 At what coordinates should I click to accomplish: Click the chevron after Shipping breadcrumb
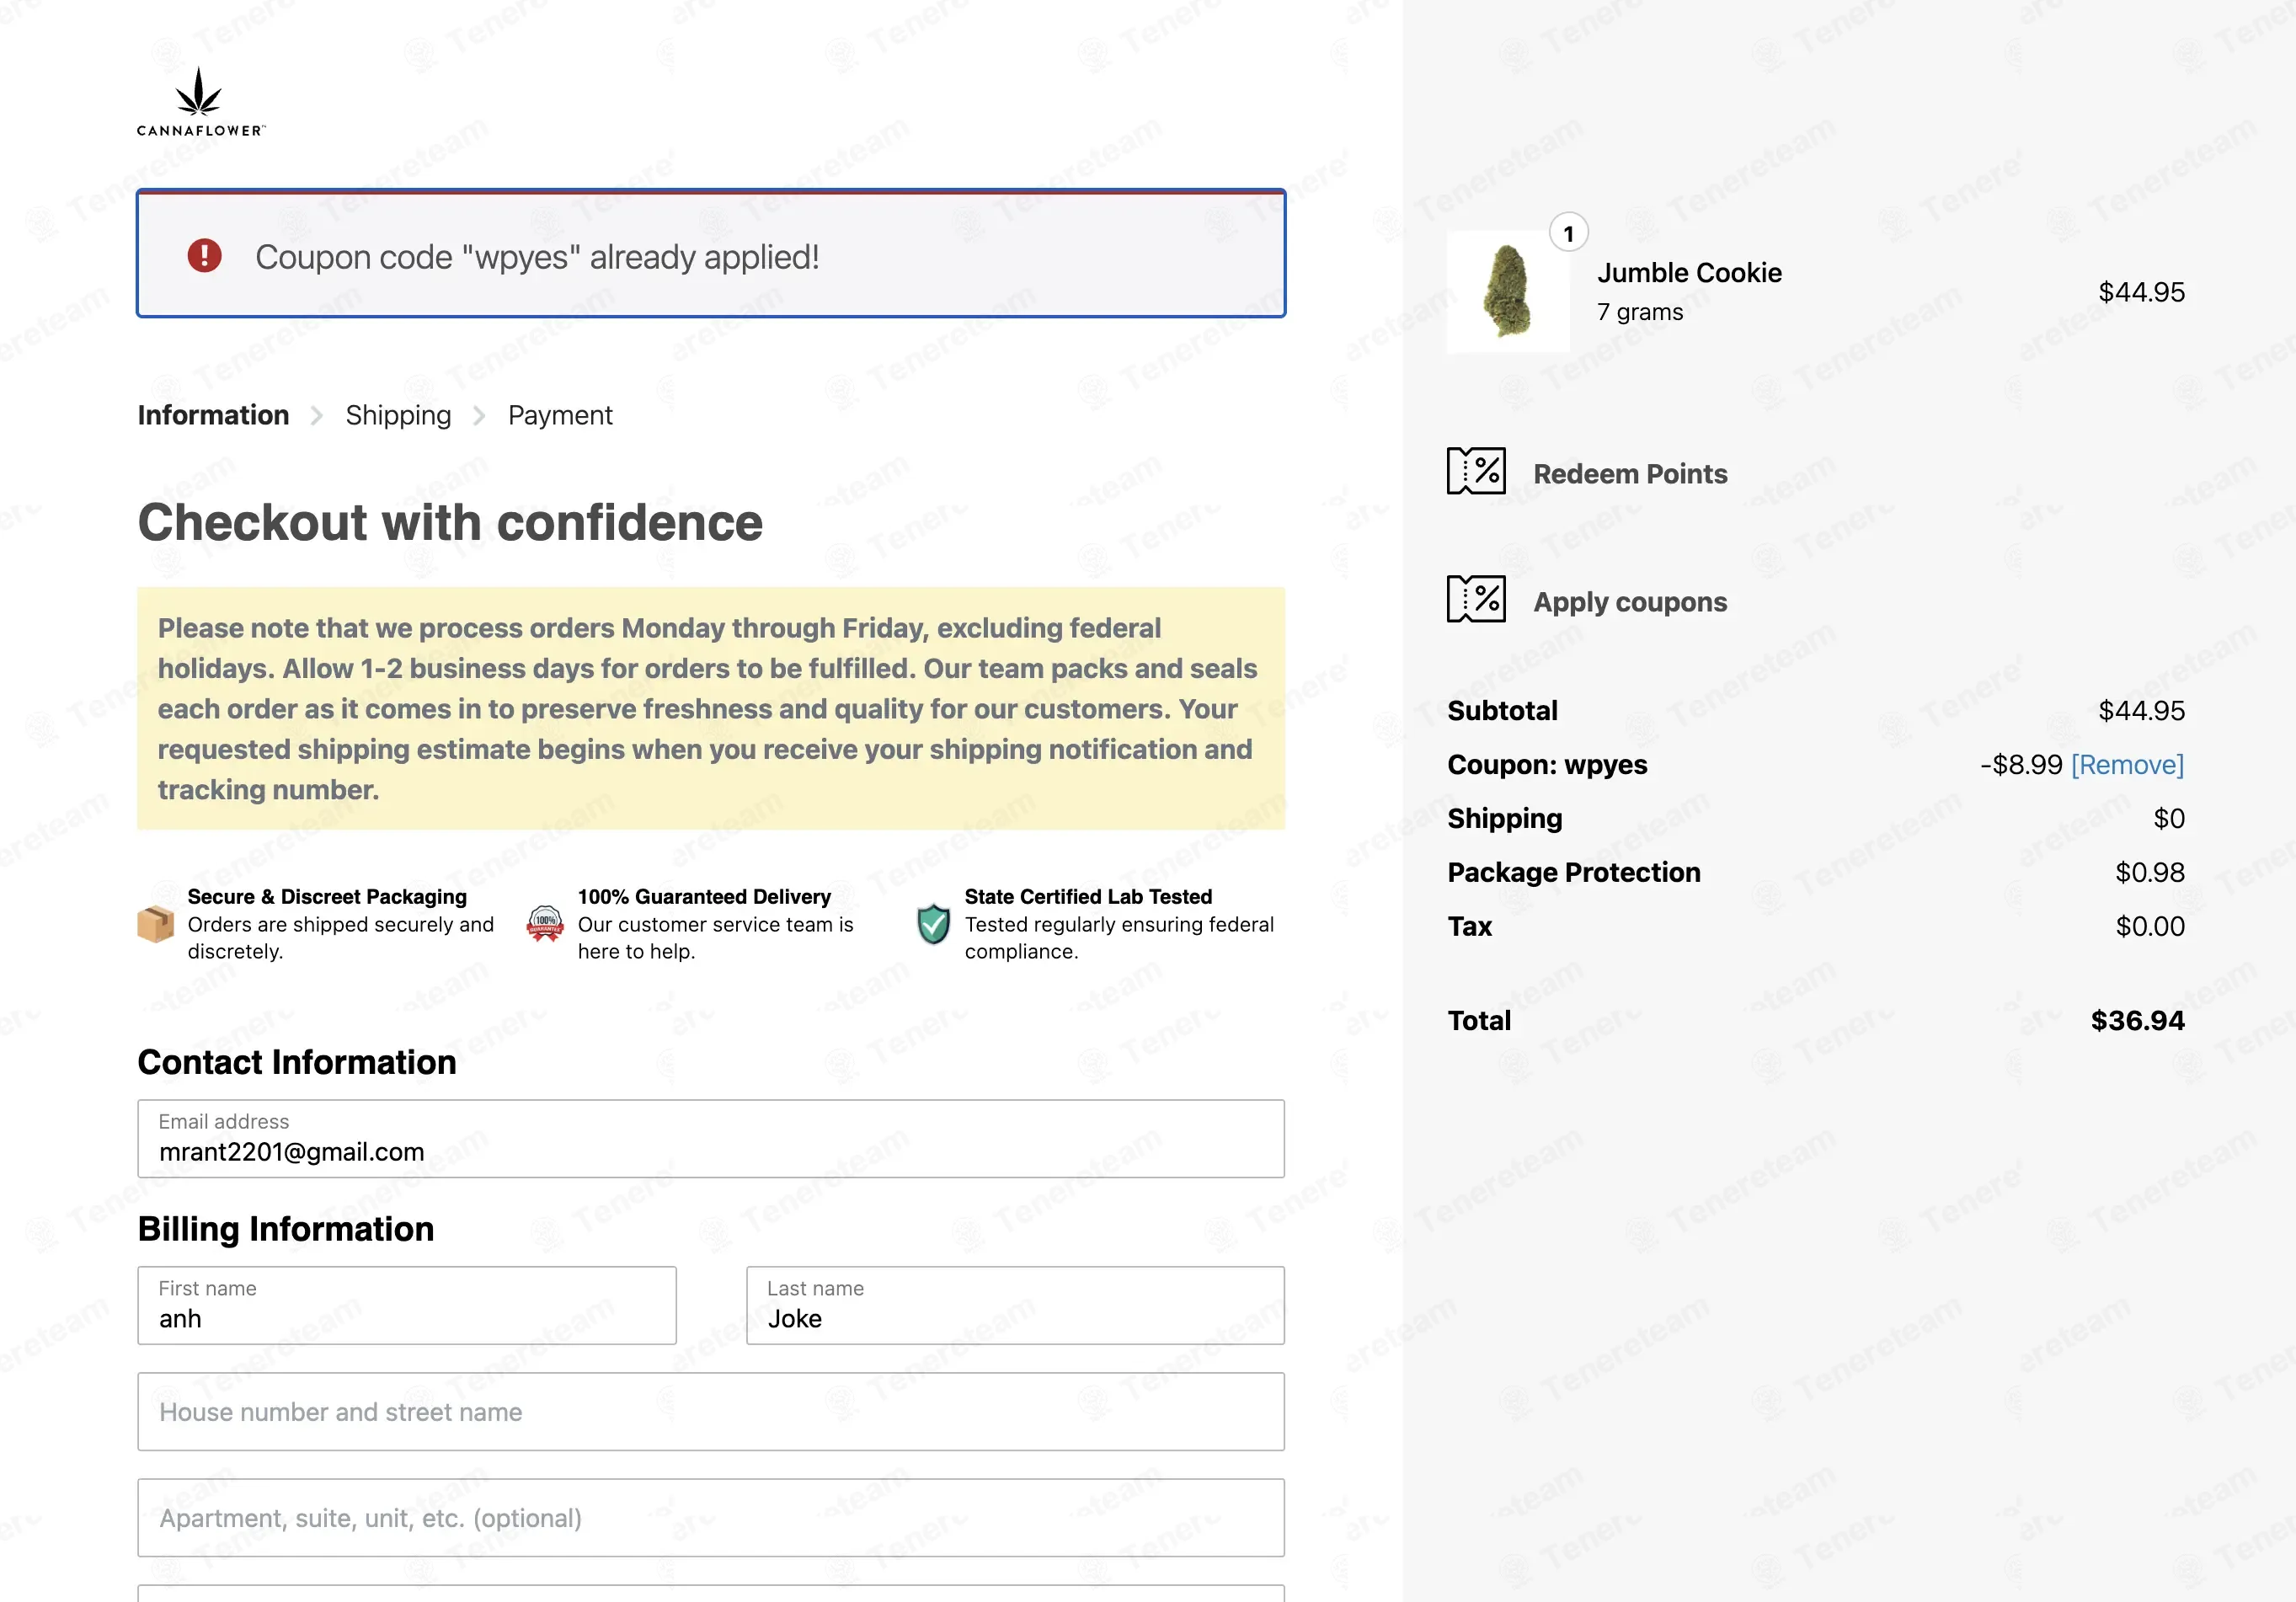coord(479,415)
